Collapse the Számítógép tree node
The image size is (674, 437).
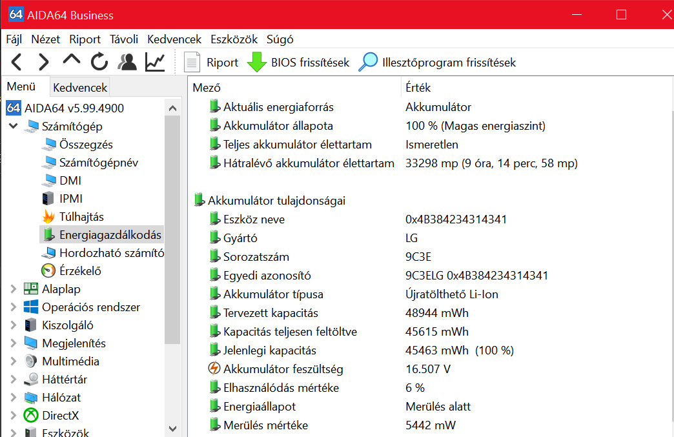click(14, 126)
